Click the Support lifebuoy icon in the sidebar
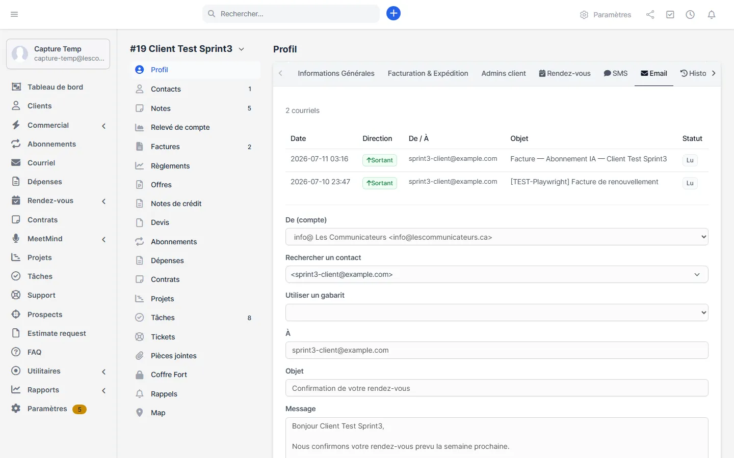Screen dimensions: 734x458 pos(16,295)
